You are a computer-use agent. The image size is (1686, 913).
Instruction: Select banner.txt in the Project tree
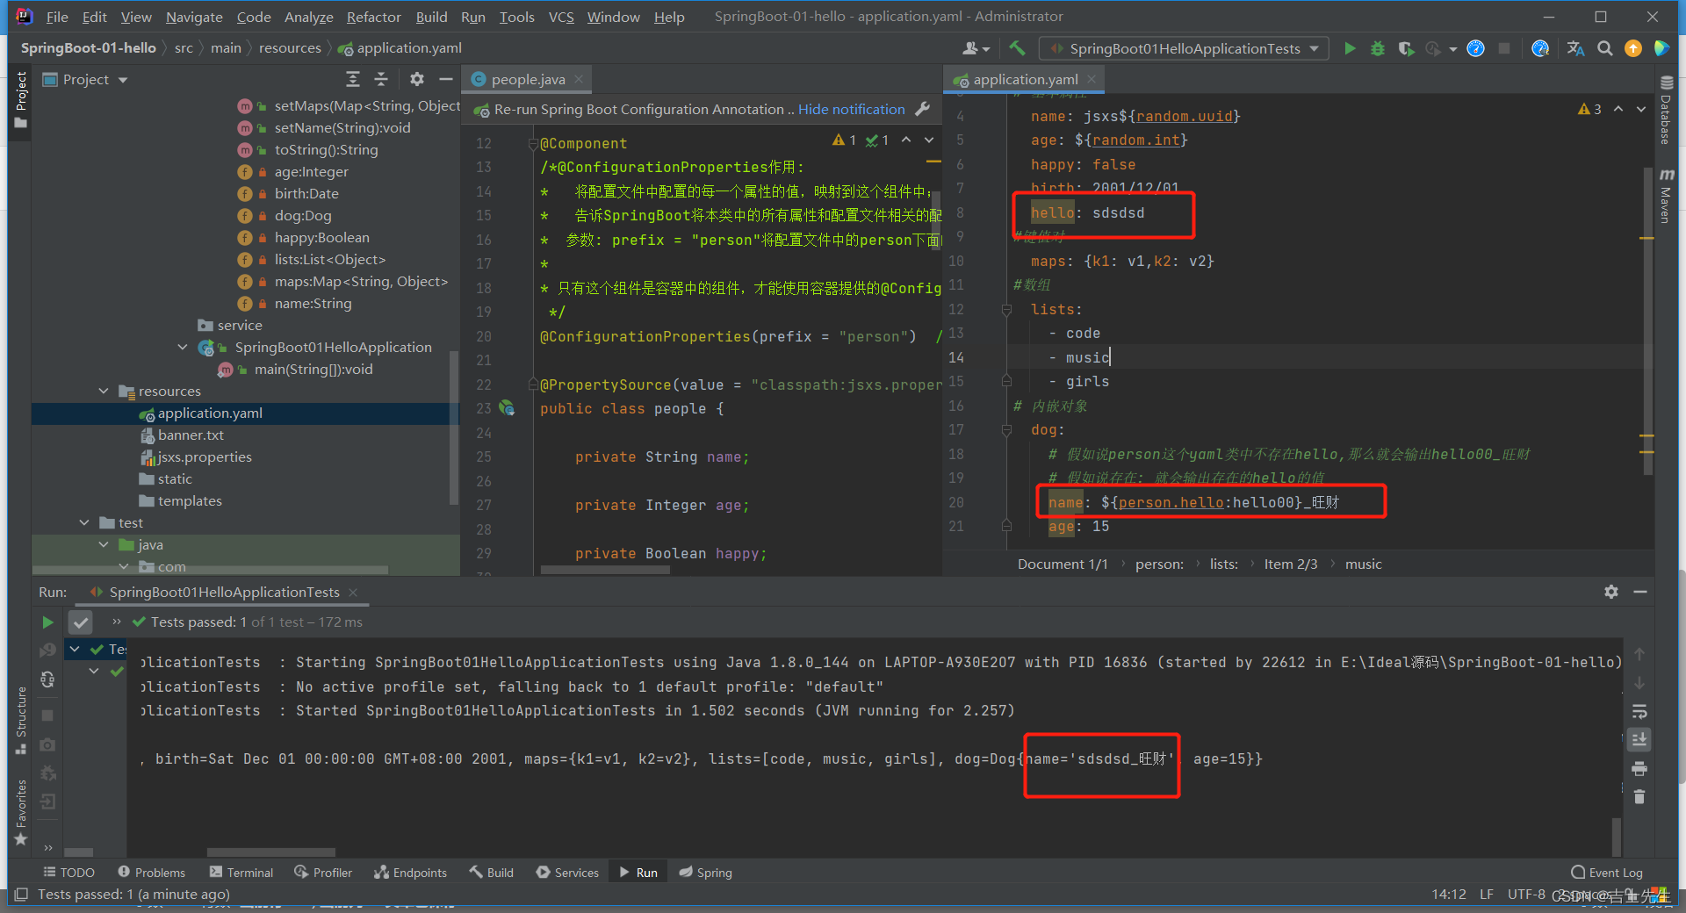tap(191, 435)
